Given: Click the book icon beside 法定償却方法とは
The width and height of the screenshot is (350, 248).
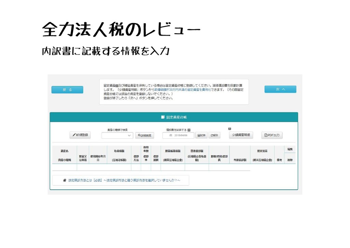Looking at the screenshot, I should point(65,180).
